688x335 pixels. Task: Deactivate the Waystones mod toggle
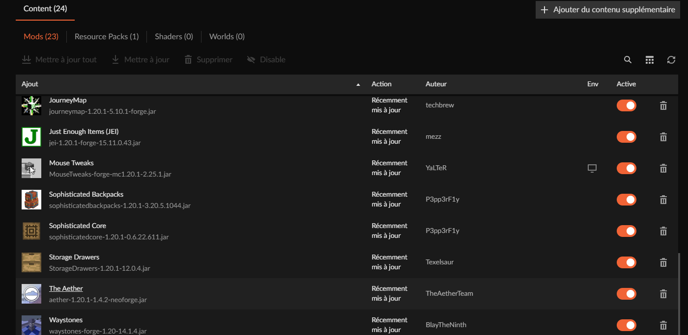(627, 325)
